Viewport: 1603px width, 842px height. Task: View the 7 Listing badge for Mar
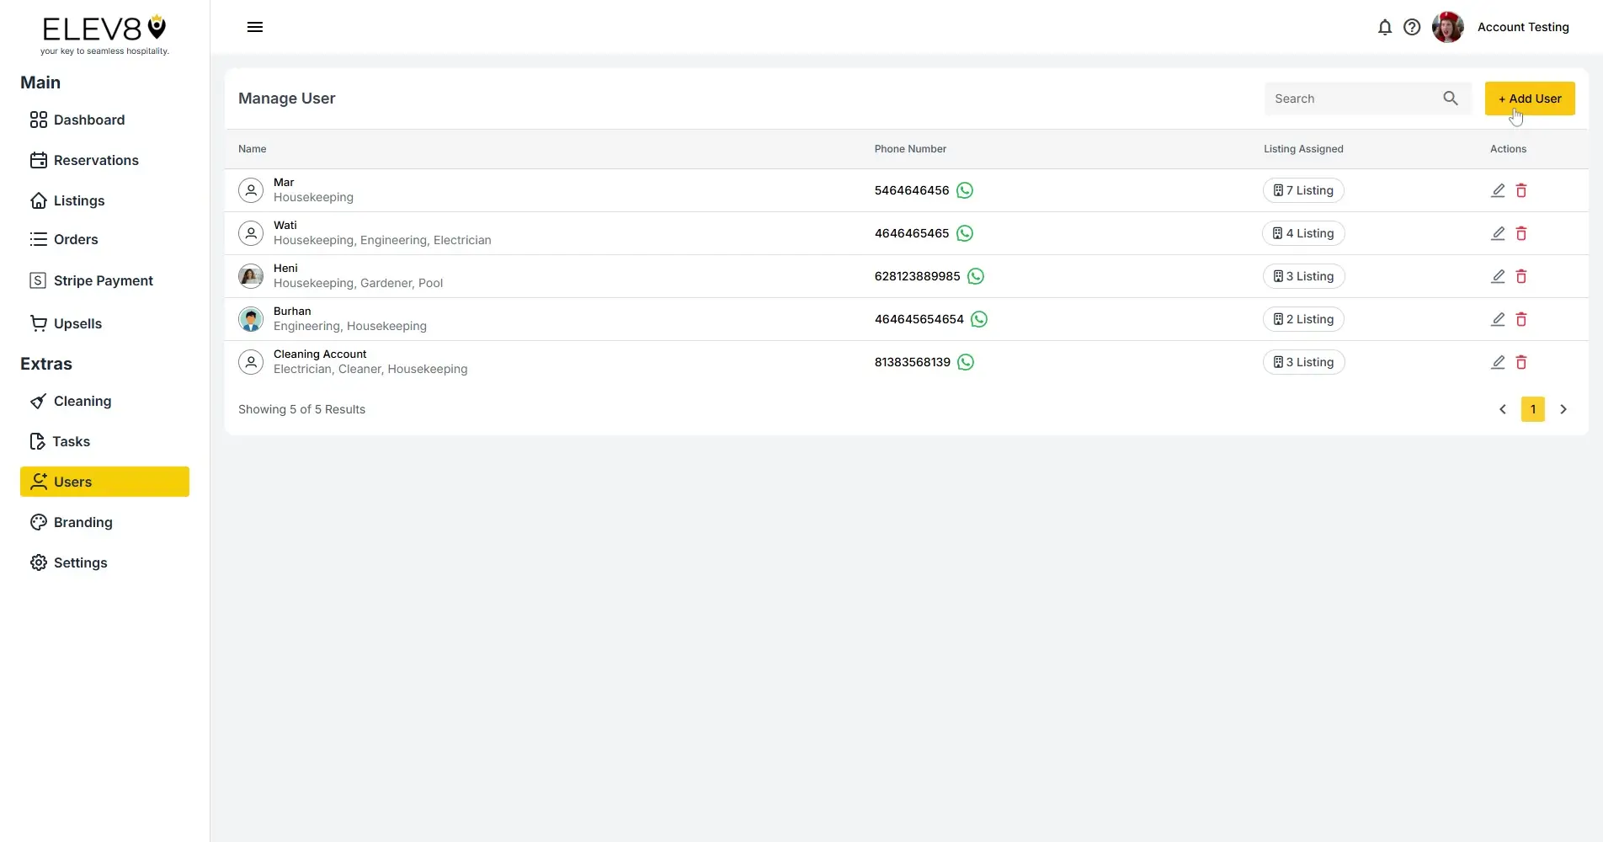click(1303, 190)
